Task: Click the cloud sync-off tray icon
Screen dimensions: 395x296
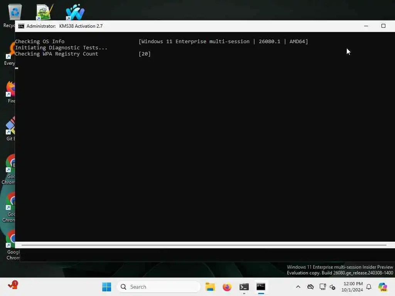Action: coord(311,287)
